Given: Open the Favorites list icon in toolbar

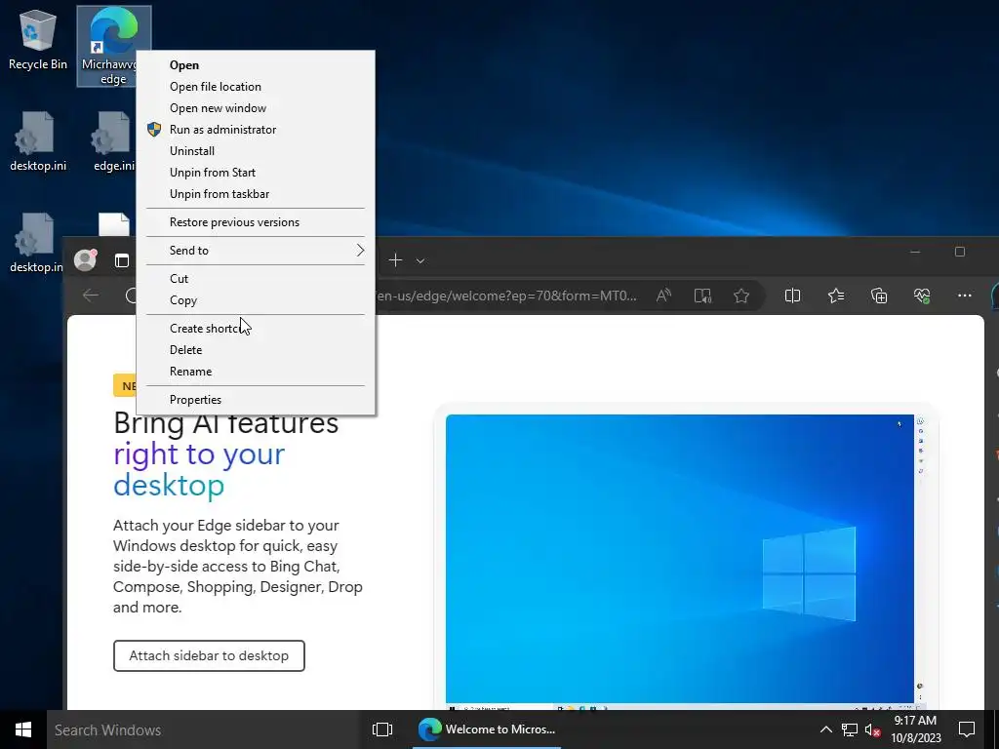Looking at the screenshot, I should click(836, 296).
